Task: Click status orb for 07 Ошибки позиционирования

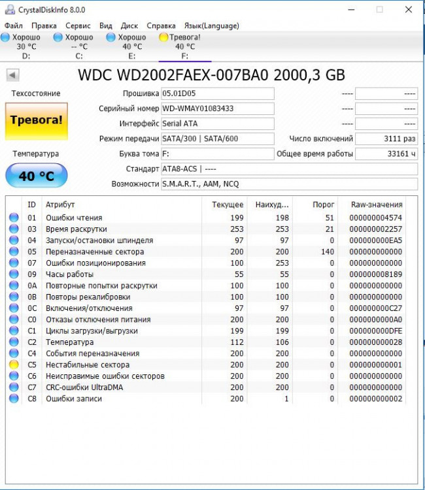Action: tap(14, 263)
